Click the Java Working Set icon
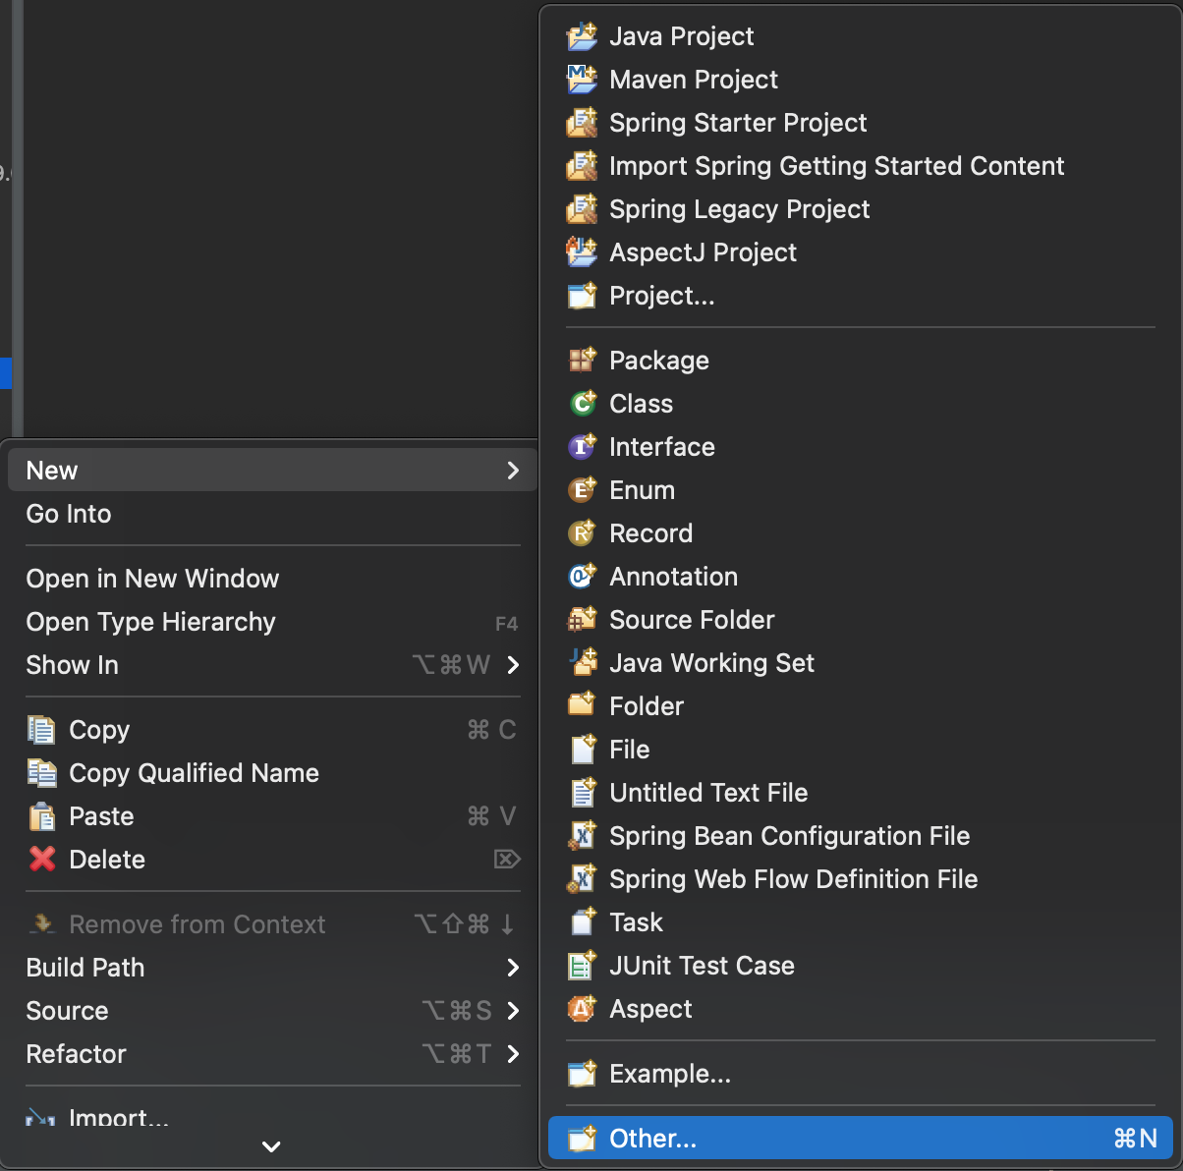Screen dimensions: 1183x1171 pyautogui.click(x=582, y=663)
